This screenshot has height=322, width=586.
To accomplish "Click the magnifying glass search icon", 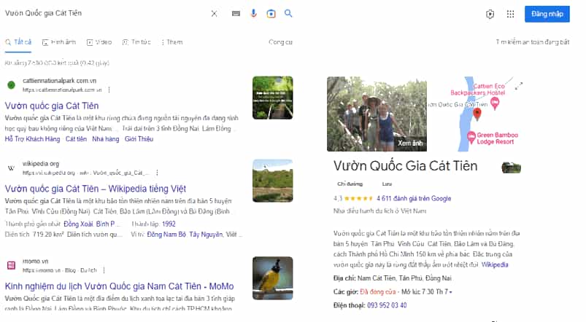I will (x=288, y=13).
